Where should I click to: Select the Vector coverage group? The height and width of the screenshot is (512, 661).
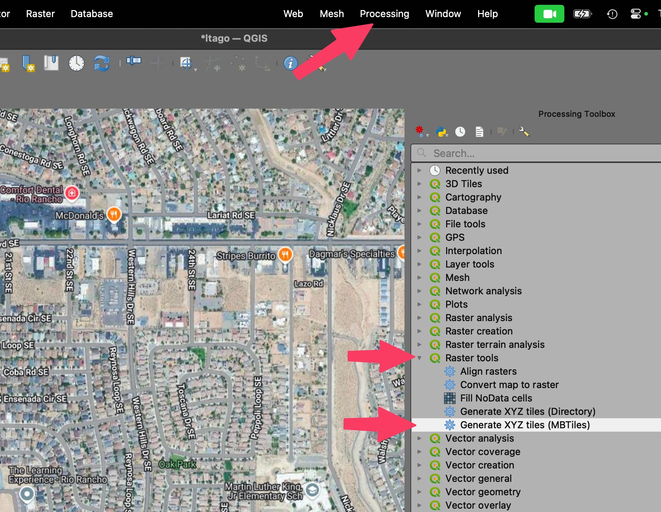tap(483, 452)
